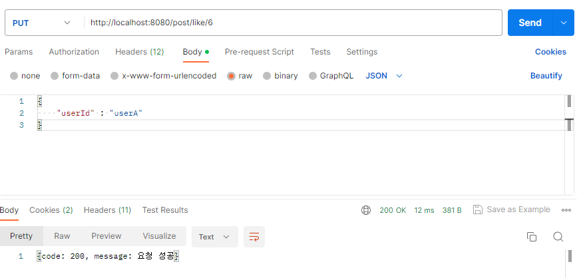Open the Pre-request Script tab
Screen dimensions: 577x278
tap(260, 52)
